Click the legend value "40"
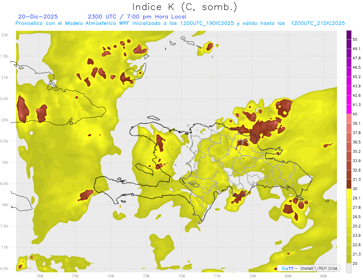Screen dimensions: 363x280 [355, 114]
